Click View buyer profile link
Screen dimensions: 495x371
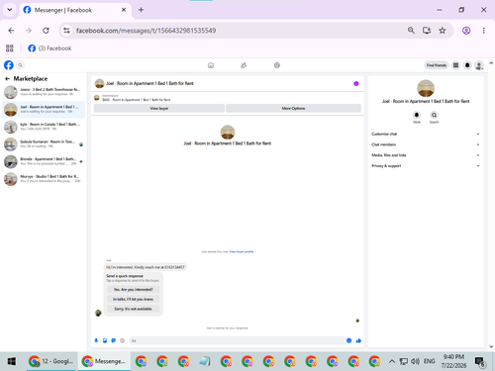pyautogui.click(x=242, y=251)
